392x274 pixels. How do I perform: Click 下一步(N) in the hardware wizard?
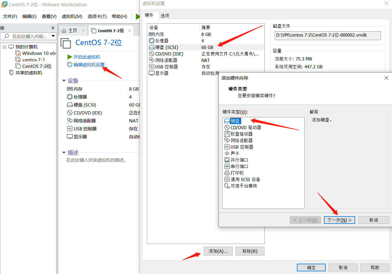(x=339, y=220)
